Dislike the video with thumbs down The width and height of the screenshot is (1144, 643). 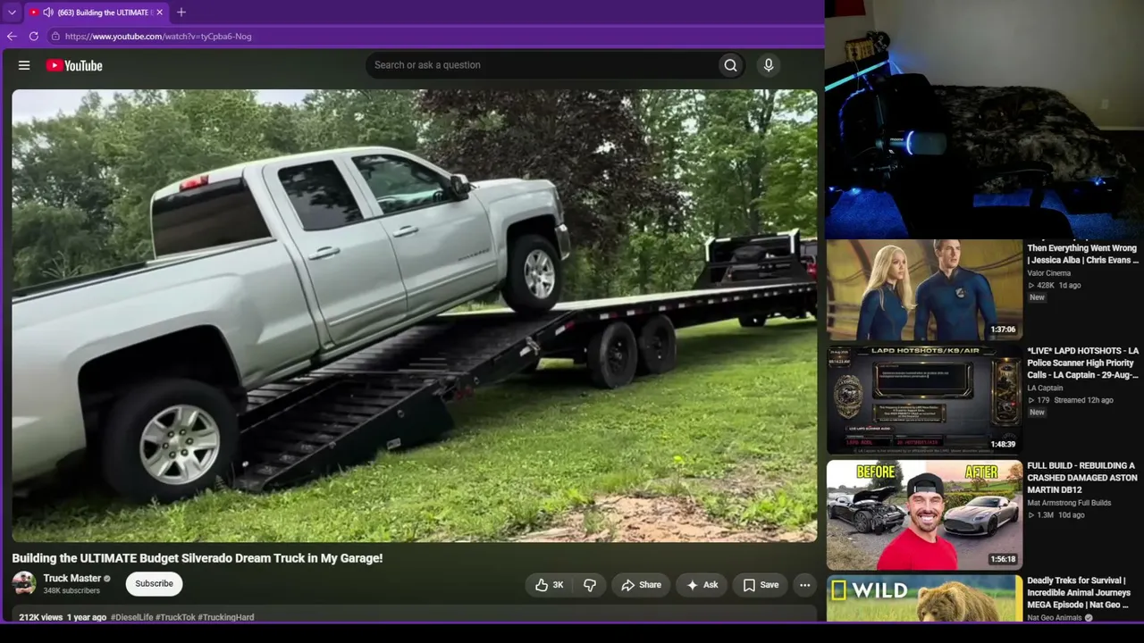[590, 585]
